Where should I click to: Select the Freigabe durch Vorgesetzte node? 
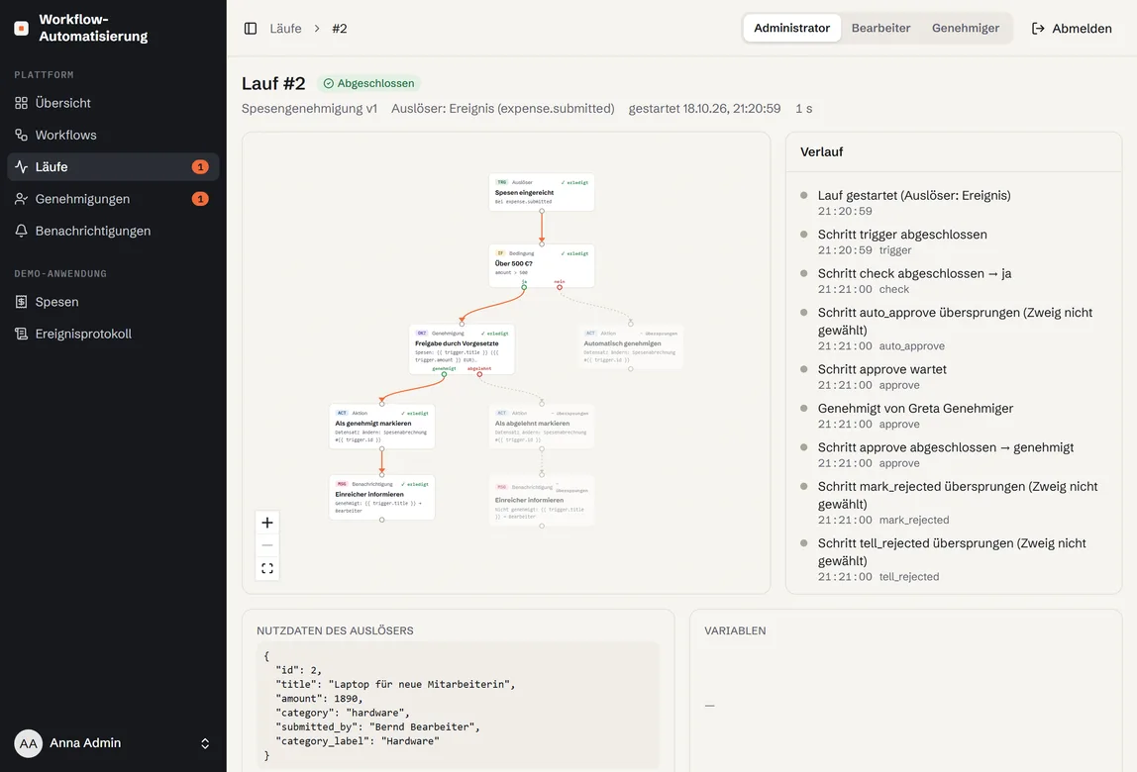[462, 348]
